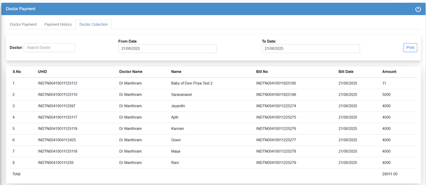426x185 pixels.
Task: Click the Bill Date column header
Action: (x=346, y=72)
